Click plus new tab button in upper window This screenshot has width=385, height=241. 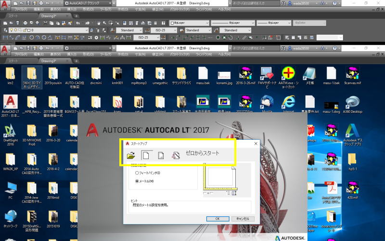pos(77,16)
